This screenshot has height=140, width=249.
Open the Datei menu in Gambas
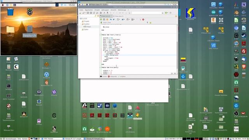coord(81,10)
